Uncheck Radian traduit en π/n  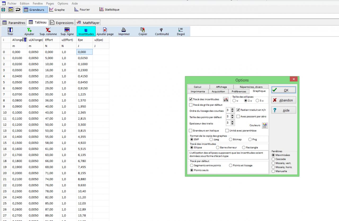238,110
